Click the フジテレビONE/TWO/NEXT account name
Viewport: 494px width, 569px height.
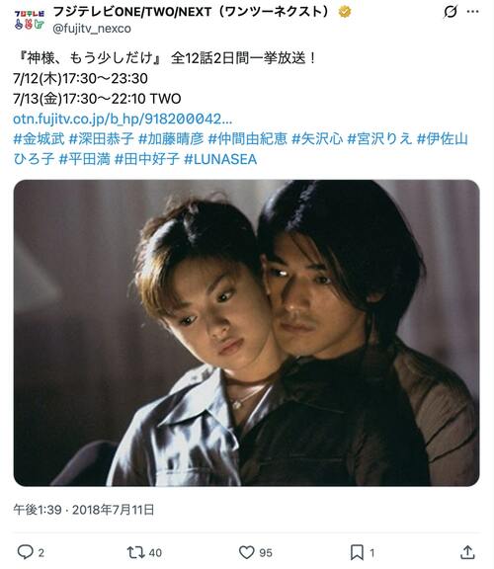click(191, 12)
